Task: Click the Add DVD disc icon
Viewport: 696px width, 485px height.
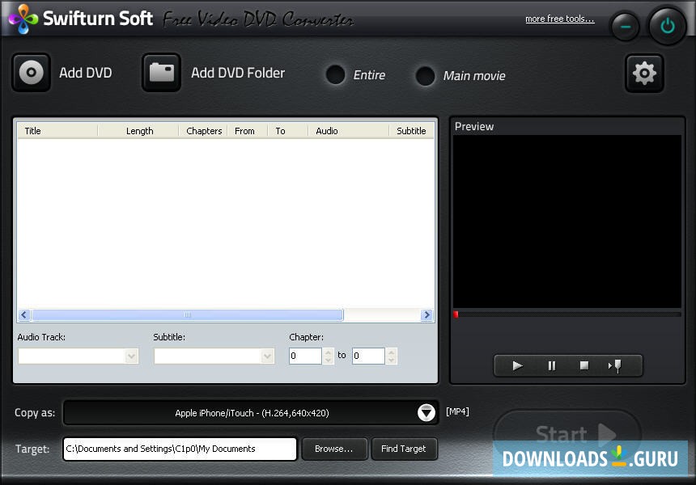Action: [x=32, y=73]
